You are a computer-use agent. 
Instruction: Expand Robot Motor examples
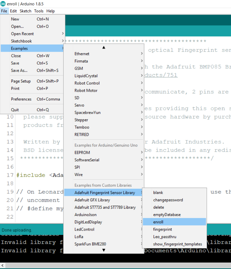click(104, 90)
